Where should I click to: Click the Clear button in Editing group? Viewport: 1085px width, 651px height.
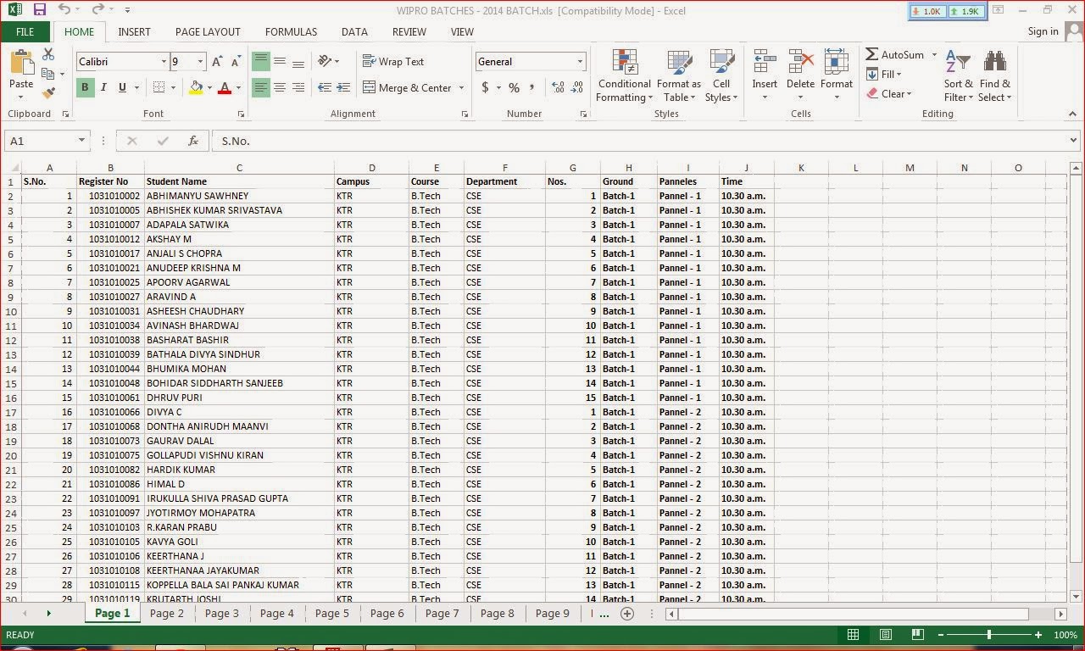pos(889,93)
